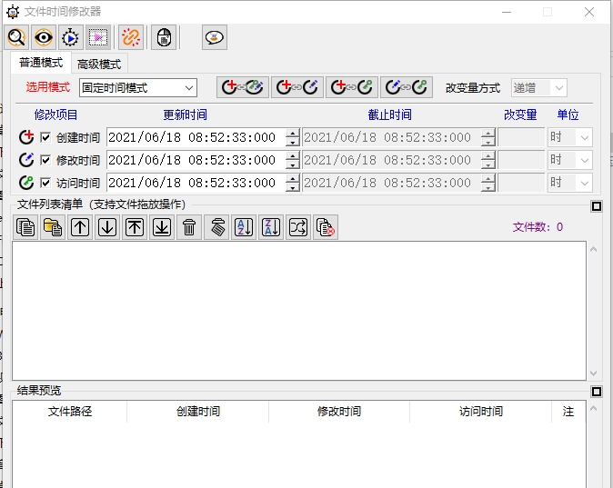Screen dimensions: 613x488
Task: Sort file list Z to A
Action: (x=271, y=227)
